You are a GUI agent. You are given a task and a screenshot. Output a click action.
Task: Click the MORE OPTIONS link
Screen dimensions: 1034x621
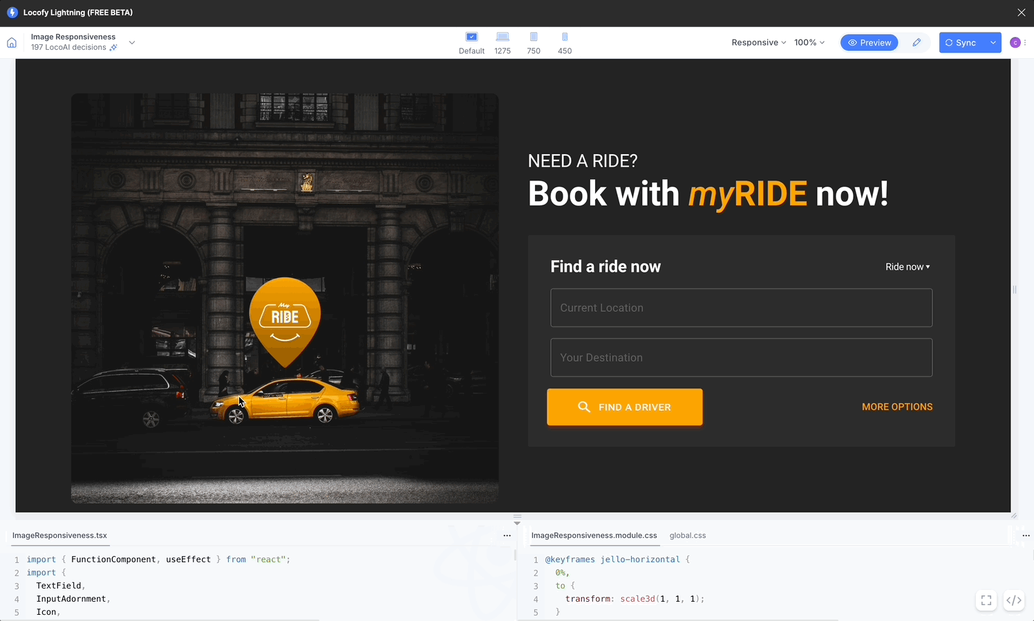[896, 407]
